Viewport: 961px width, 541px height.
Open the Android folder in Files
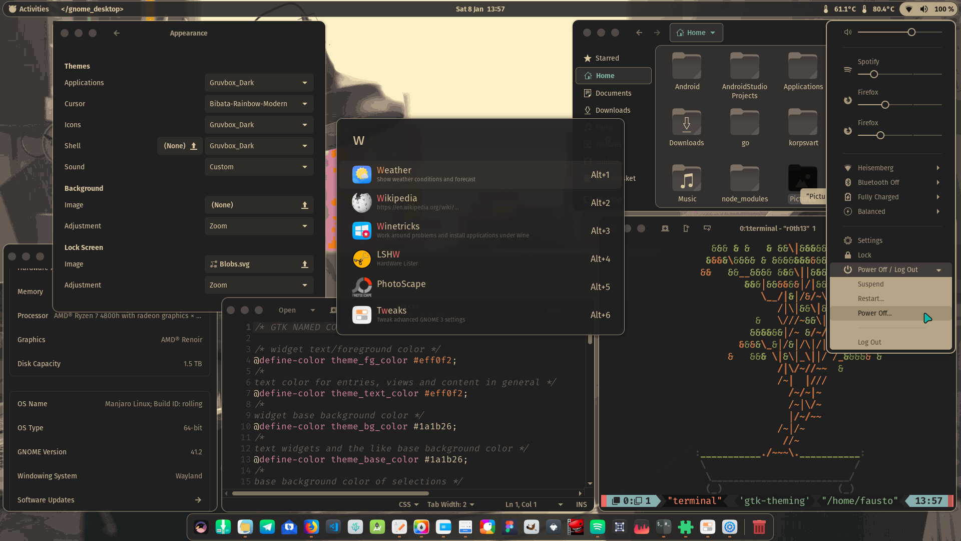687,71
